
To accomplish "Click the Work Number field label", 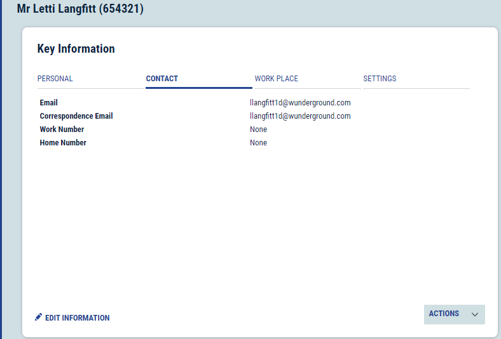I will [62, 130].
